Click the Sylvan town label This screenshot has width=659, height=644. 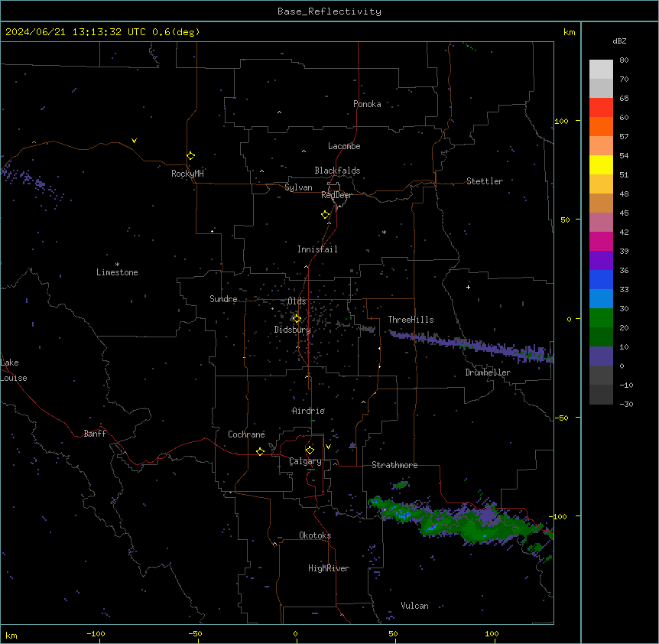tap(298, 187)
